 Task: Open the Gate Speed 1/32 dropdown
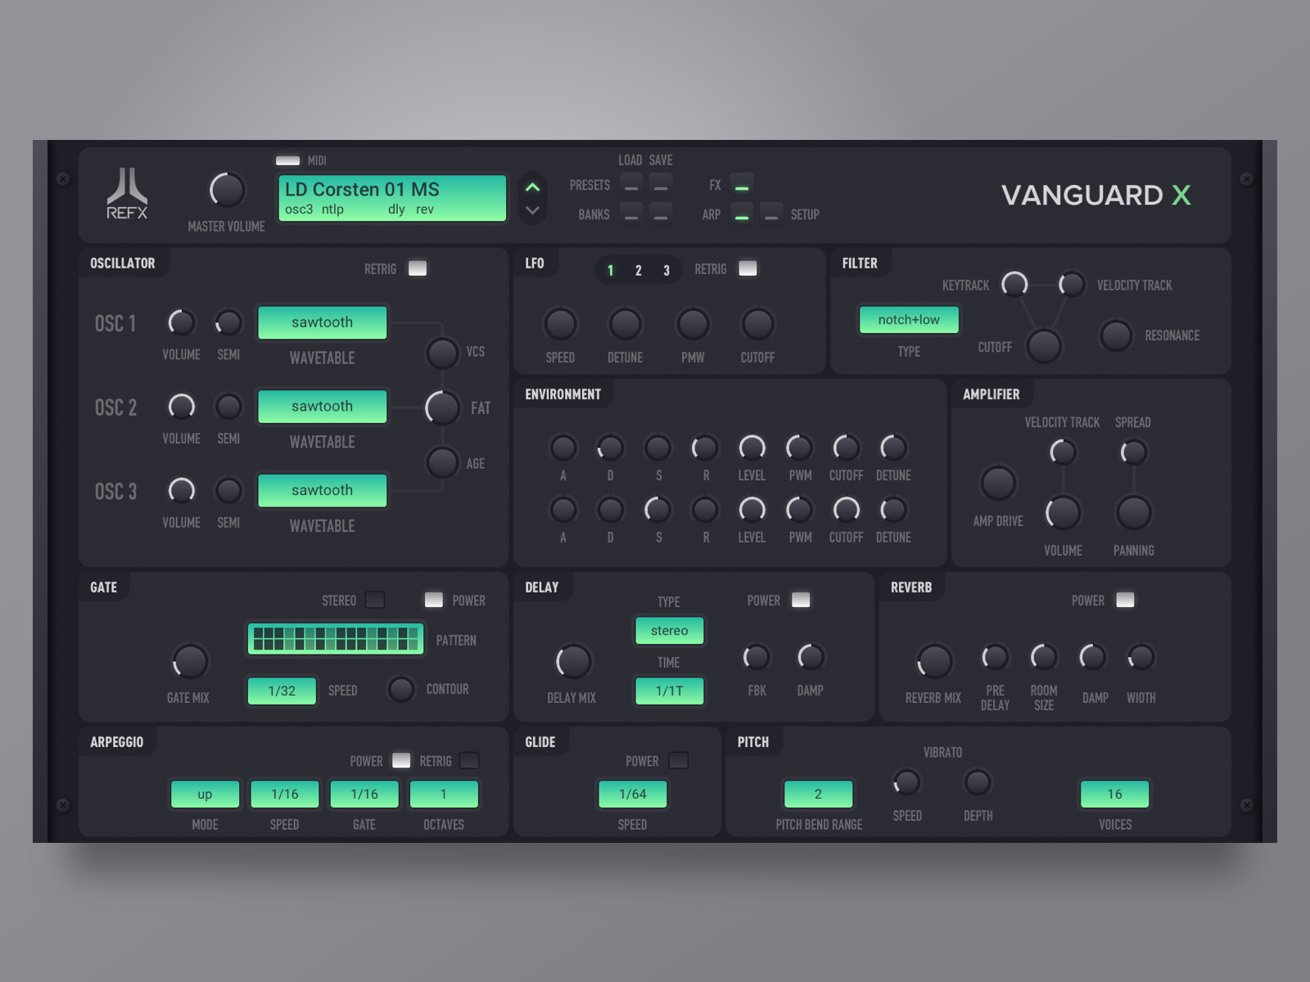[x=282, y=691]
